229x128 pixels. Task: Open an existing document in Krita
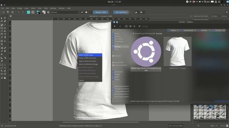[x=8, y=12]
